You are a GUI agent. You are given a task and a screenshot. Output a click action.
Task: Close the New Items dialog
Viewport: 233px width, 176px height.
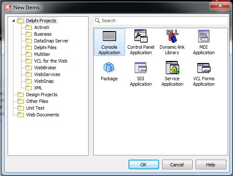click(220, 5)
